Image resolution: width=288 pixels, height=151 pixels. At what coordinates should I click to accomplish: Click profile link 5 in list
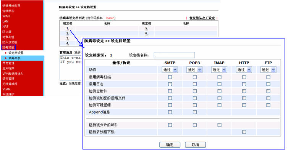[146, 28]
